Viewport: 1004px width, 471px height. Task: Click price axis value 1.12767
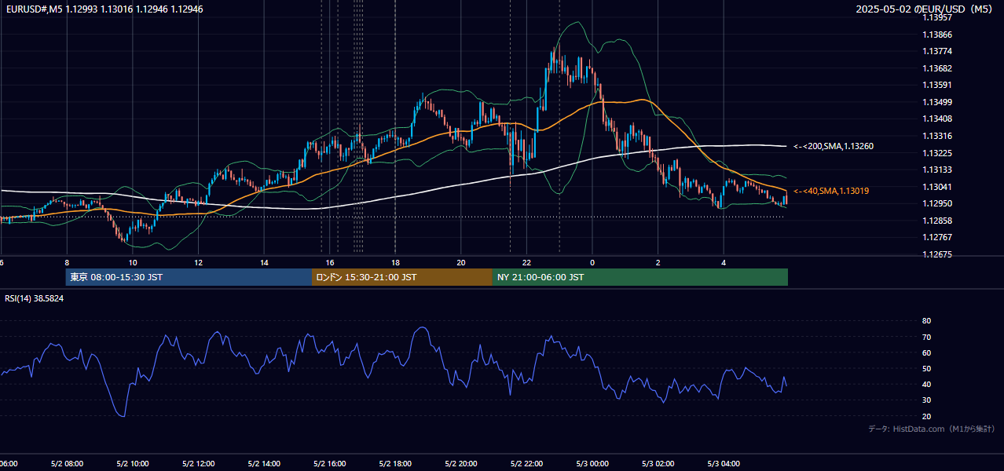pyautogui.click(x=936, y=237)
